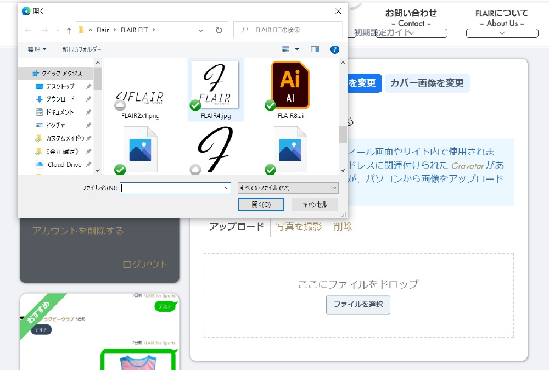
Task: Click the FLAIR ロゴの検索 search box
Action: [x=288, y=30]
